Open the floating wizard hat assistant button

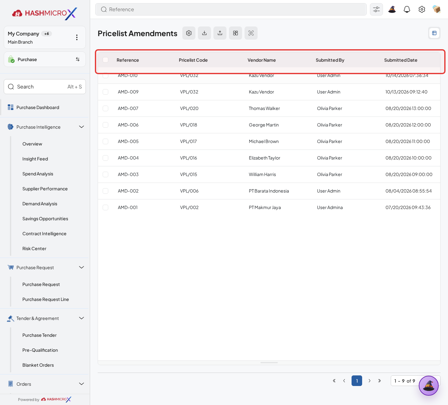(x=429, y=386)
